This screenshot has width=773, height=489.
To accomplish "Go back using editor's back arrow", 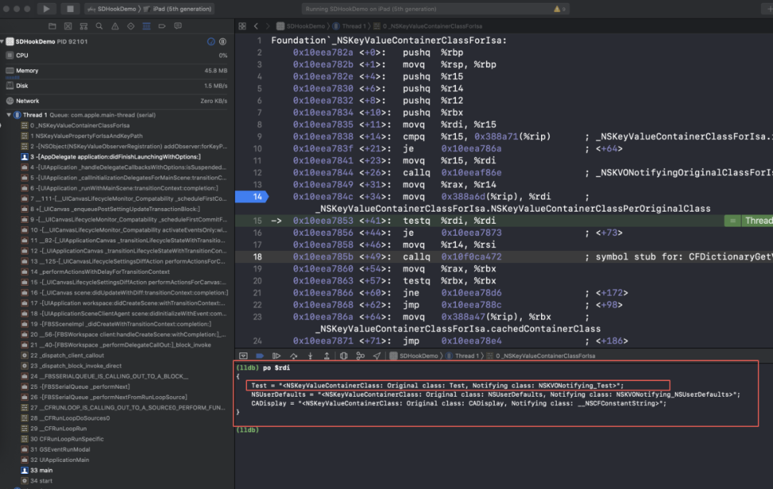I will [x=256, y=26].
